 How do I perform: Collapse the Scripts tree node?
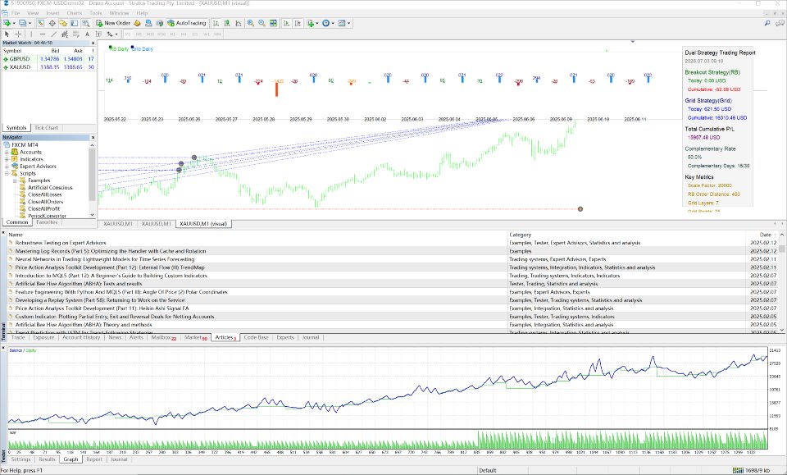click(7, 173)
